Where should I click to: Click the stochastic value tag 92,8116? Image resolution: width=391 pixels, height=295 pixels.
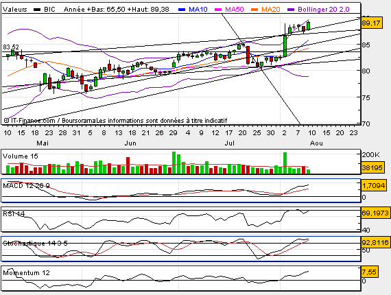tap(375, 242)
